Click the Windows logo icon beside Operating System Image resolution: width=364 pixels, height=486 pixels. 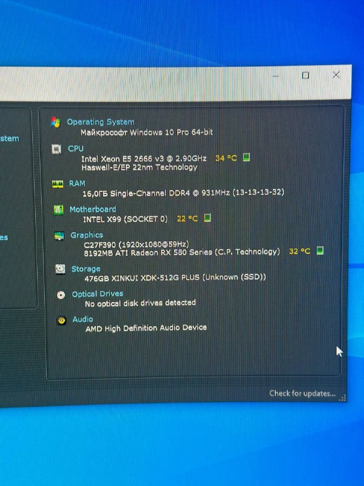click(x=55, y=123)
